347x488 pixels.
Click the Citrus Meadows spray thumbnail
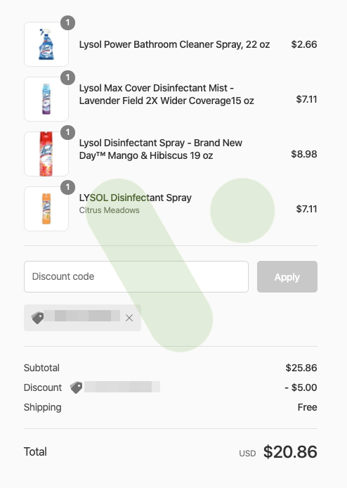coord(46,209)
